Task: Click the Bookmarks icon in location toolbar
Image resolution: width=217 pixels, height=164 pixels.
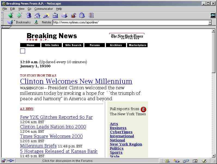Action: coord(10,22)
